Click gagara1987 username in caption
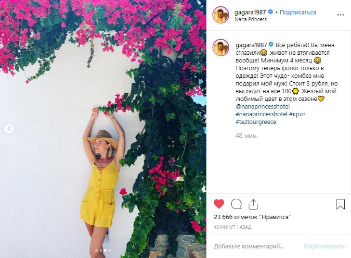Viewport: 351px width, 258px height. click(251, 45)
